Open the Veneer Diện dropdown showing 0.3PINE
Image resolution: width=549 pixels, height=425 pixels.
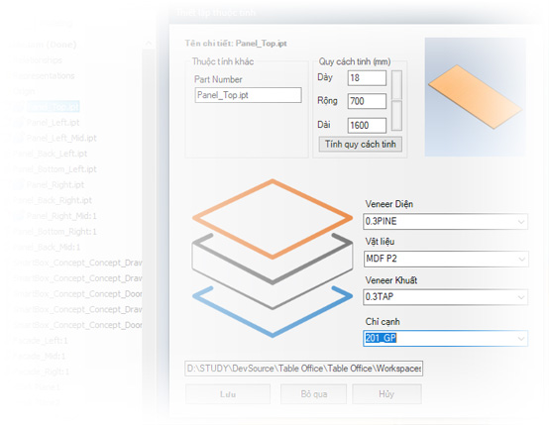pos(445,221)
